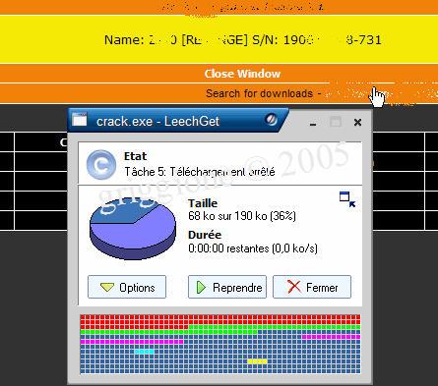Close LeechGet window with title bar X

point(357,123)
